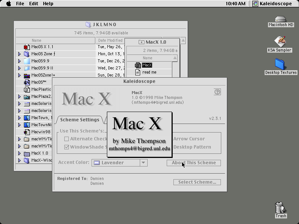This screenshot has height=224, width=299.
Task: Select the MacX 1.0 folder icon in JKLMNO list
Action: [x=27, y=153]
